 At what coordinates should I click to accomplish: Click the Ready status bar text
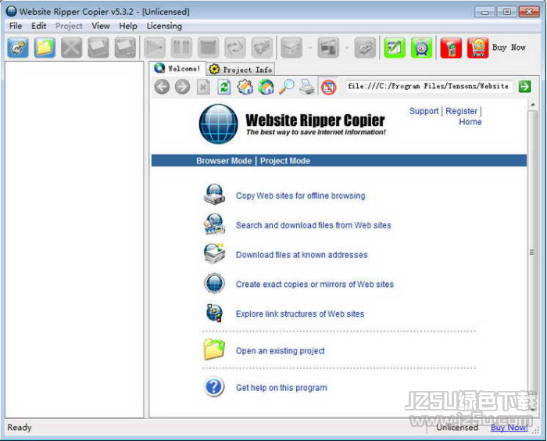(20, 428)
